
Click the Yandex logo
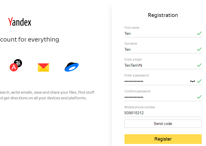20,22
